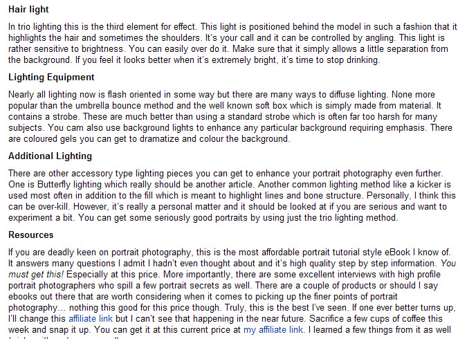
Task: Click the "Hair light" heading
Action: (x=28, y=10)
